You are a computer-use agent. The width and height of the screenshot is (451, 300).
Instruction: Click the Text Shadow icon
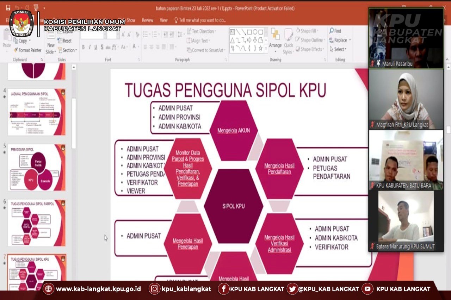point(102,47)
